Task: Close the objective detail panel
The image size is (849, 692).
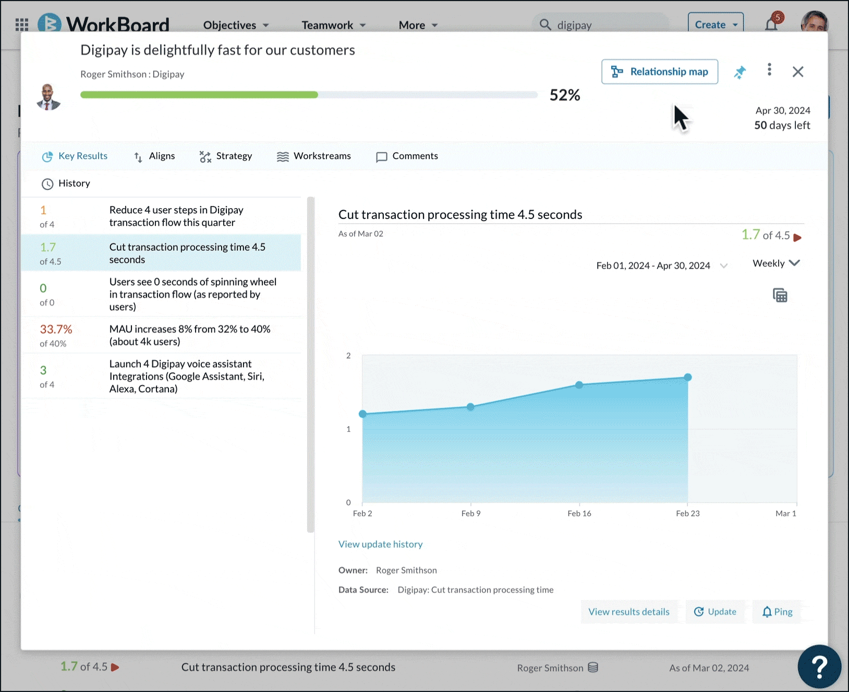Action: 798,71
